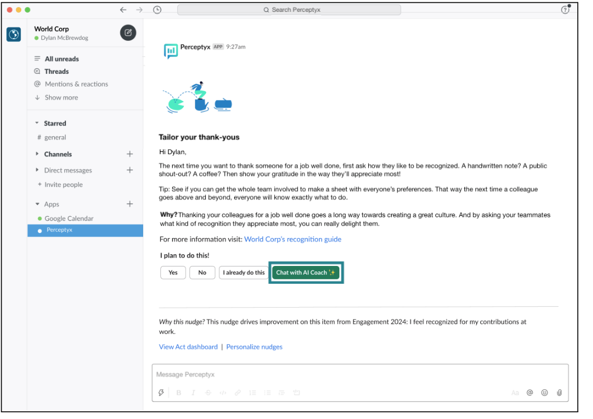Click Invite people
The height and width of the screenshot is (419, 593).
click(x=63, y=185)
